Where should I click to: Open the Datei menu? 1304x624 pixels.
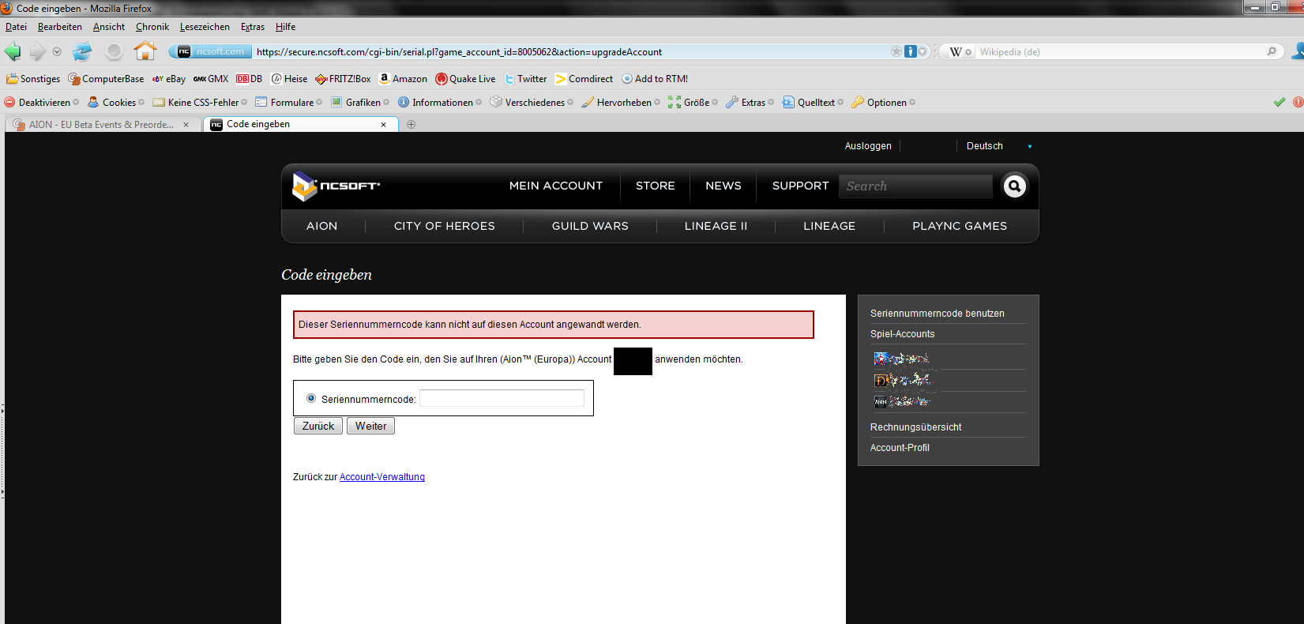[x=16, y=27]
